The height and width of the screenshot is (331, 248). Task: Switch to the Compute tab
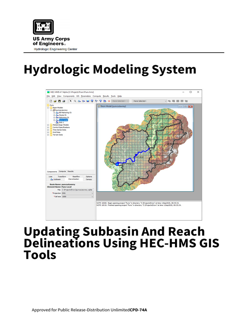(x=62, y=171)
